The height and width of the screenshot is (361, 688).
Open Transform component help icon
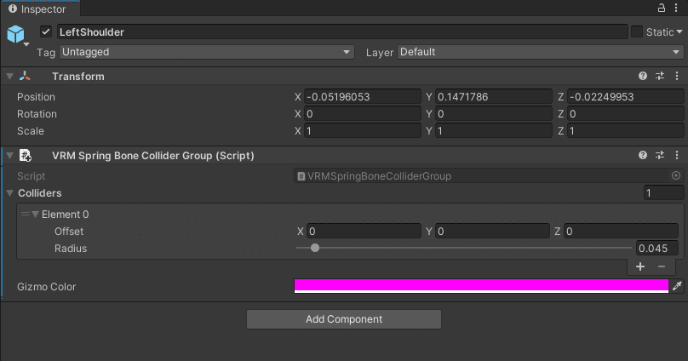click(643, 76)
